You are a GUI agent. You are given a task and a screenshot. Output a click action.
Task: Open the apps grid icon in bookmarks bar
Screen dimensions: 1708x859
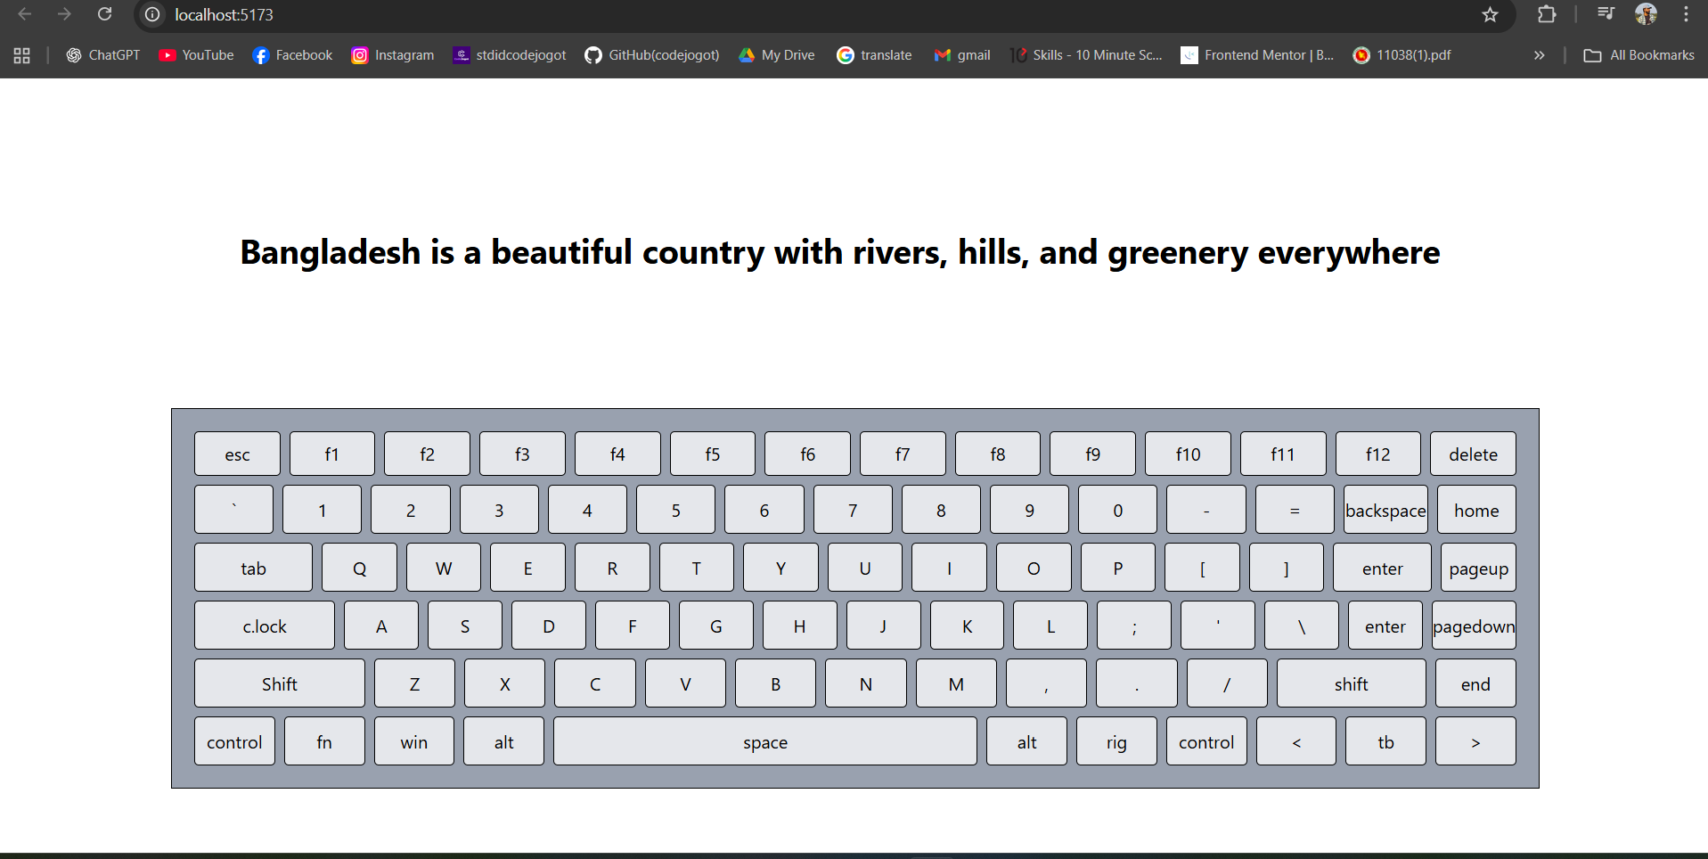[x=22, y=55]
